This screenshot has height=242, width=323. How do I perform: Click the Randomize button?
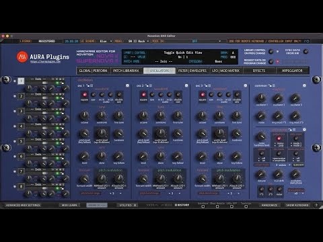click(x=269, y=205)
